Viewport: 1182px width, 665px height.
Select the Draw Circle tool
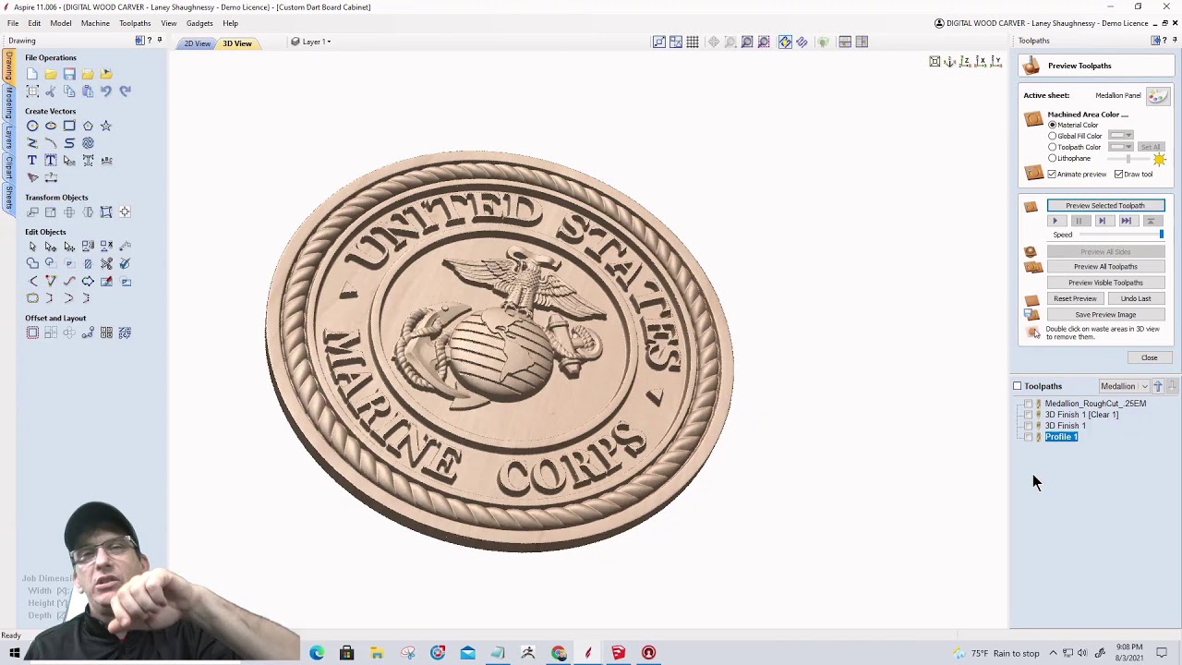(x=32, y=127)
